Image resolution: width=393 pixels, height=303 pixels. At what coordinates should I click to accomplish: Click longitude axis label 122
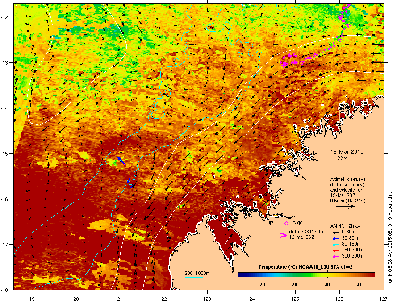point(163,299)
